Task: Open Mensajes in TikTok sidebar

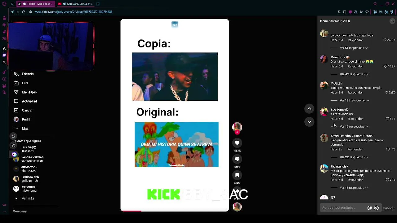Action: click(25, 92)
